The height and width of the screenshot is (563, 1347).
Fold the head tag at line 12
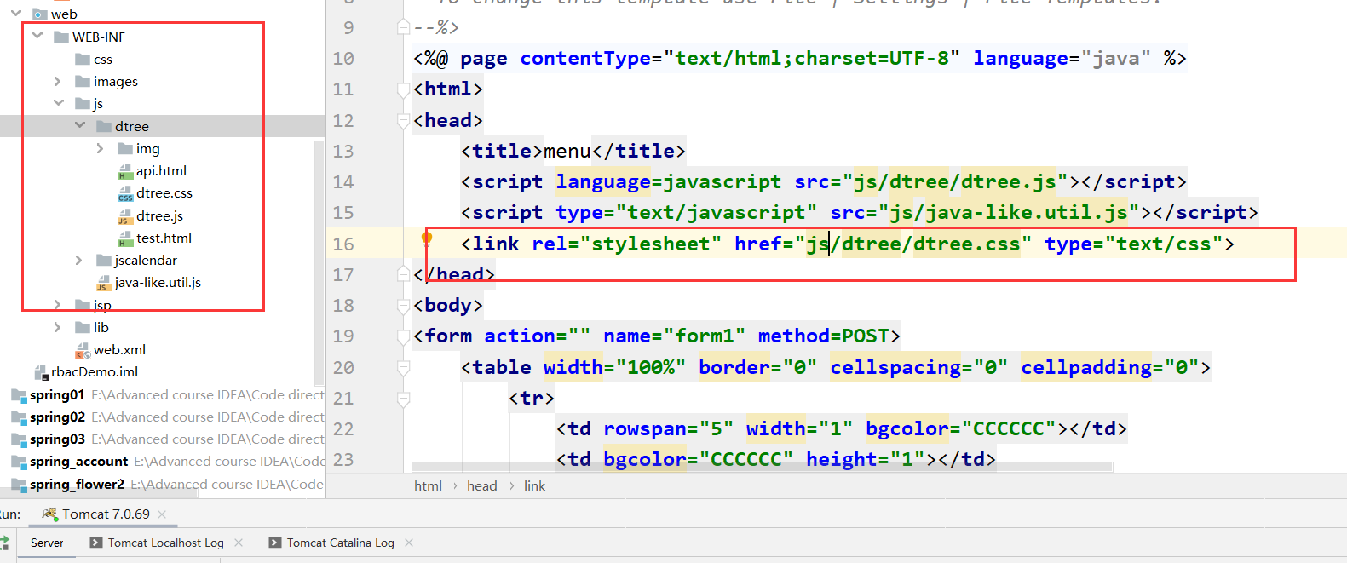pyautogui.click(x=404, y=120)
